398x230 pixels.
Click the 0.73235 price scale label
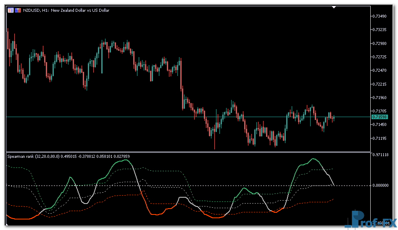coord(380,30)
